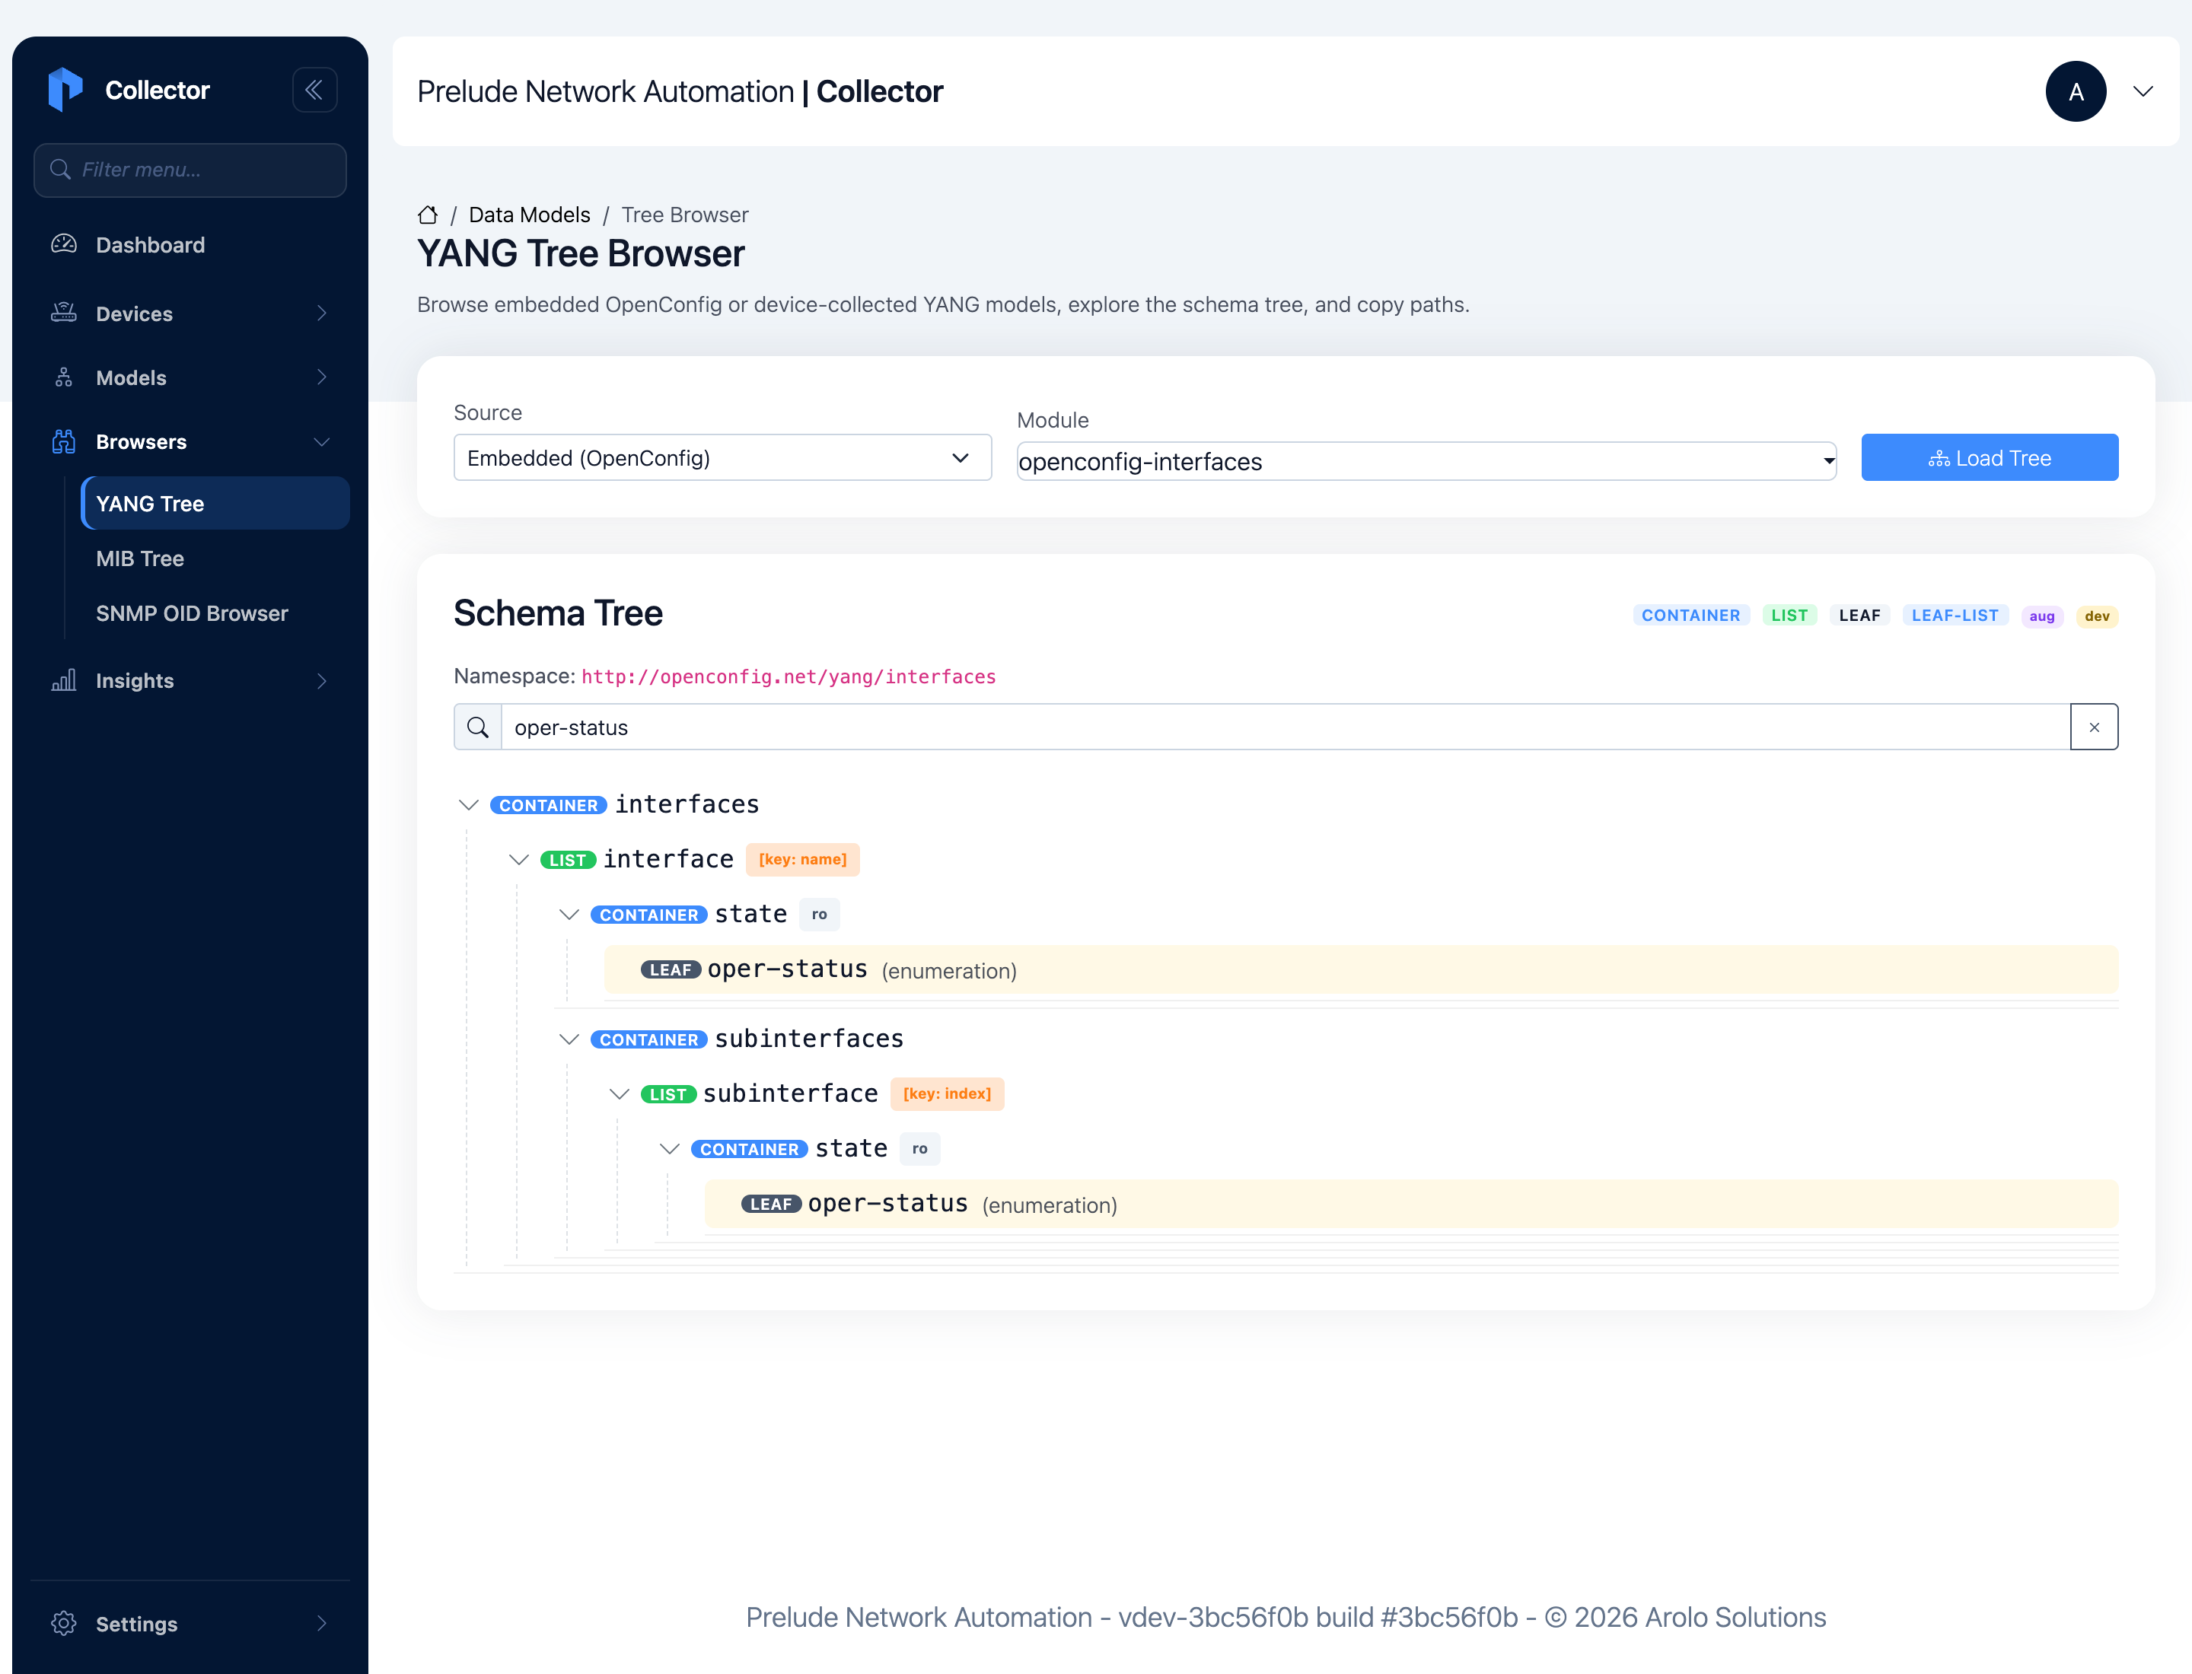
Task: Click the Insights bar chart icon
Action: click(64, 680)
